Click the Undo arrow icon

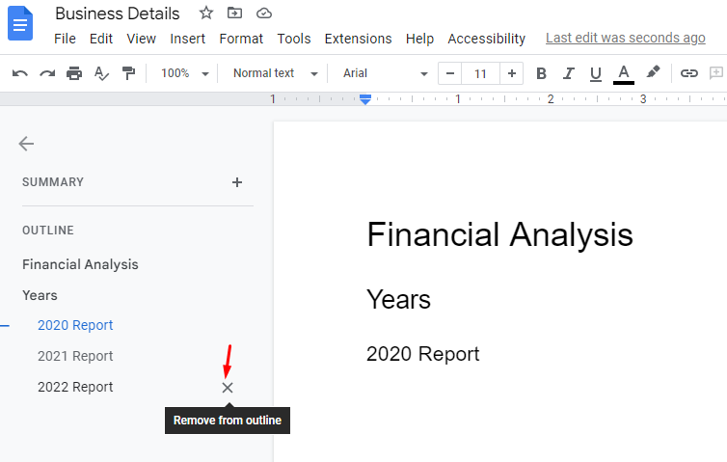point(20,73)
